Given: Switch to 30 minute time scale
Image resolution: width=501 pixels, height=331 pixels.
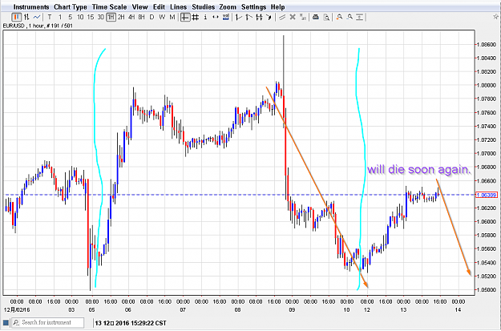Looking at the screenshot, I should [x=101, y=17].
